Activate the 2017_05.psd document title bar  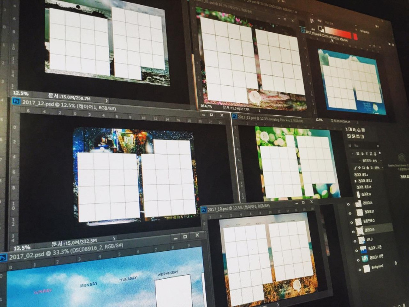pyautogui.click(x=327, y=37)
